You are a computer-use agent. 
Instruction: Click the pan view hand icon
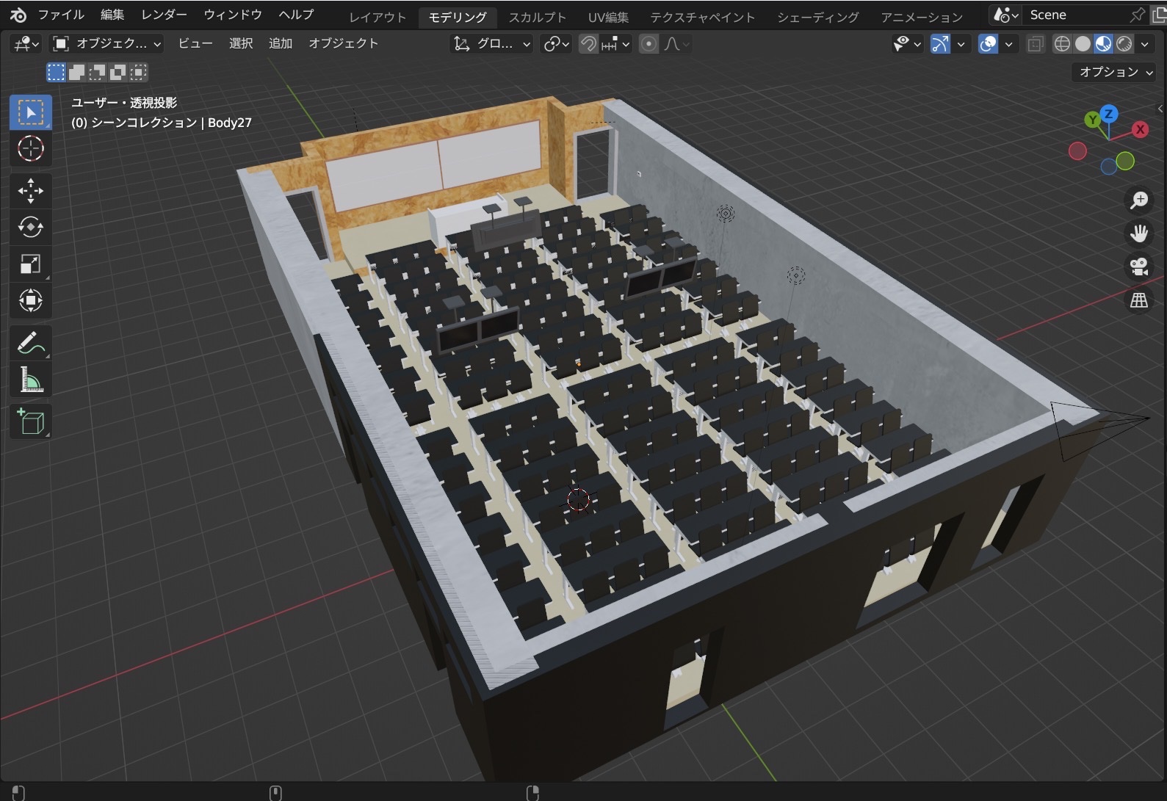1139,233
